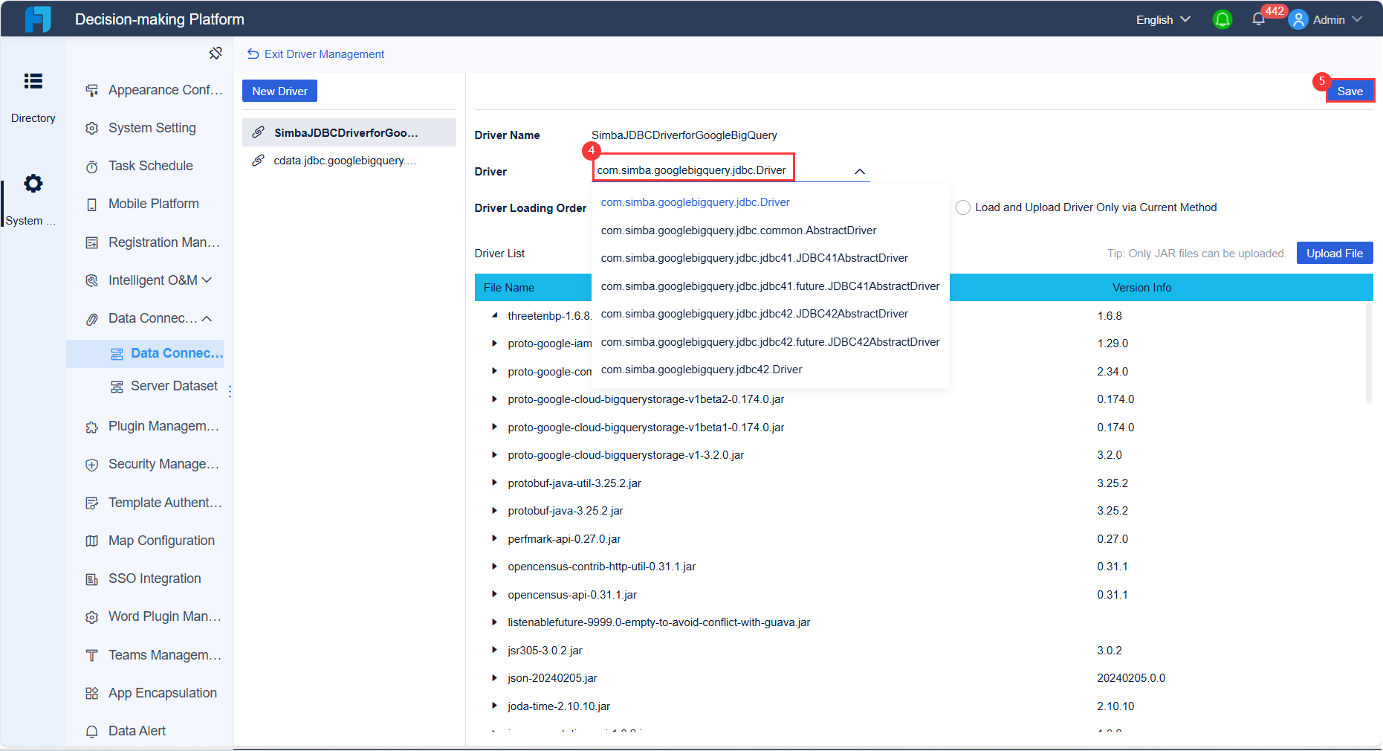Choose com.simba.googlebigquery.jdbc.common.AbstractDriver option
The image size is (1383, 751).
(771, 231)
